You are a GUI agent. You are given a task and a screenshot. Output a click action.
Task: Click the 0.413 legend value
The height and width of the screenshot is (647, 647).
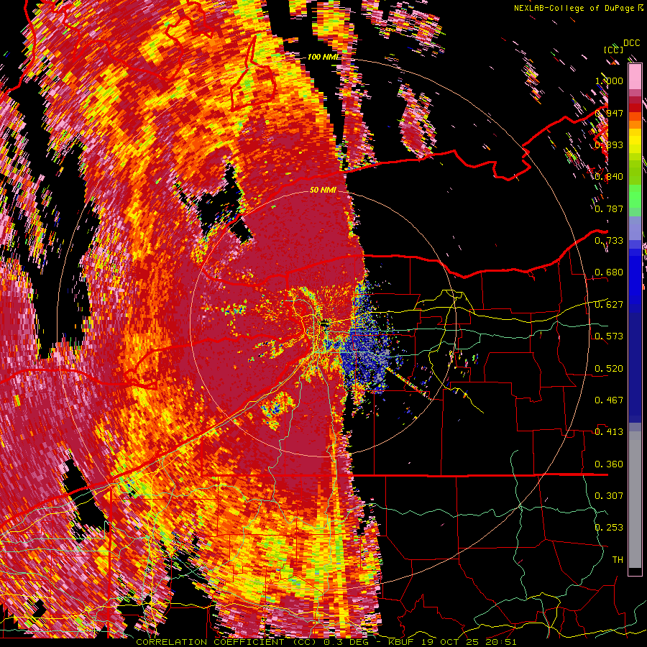[609, 432]
